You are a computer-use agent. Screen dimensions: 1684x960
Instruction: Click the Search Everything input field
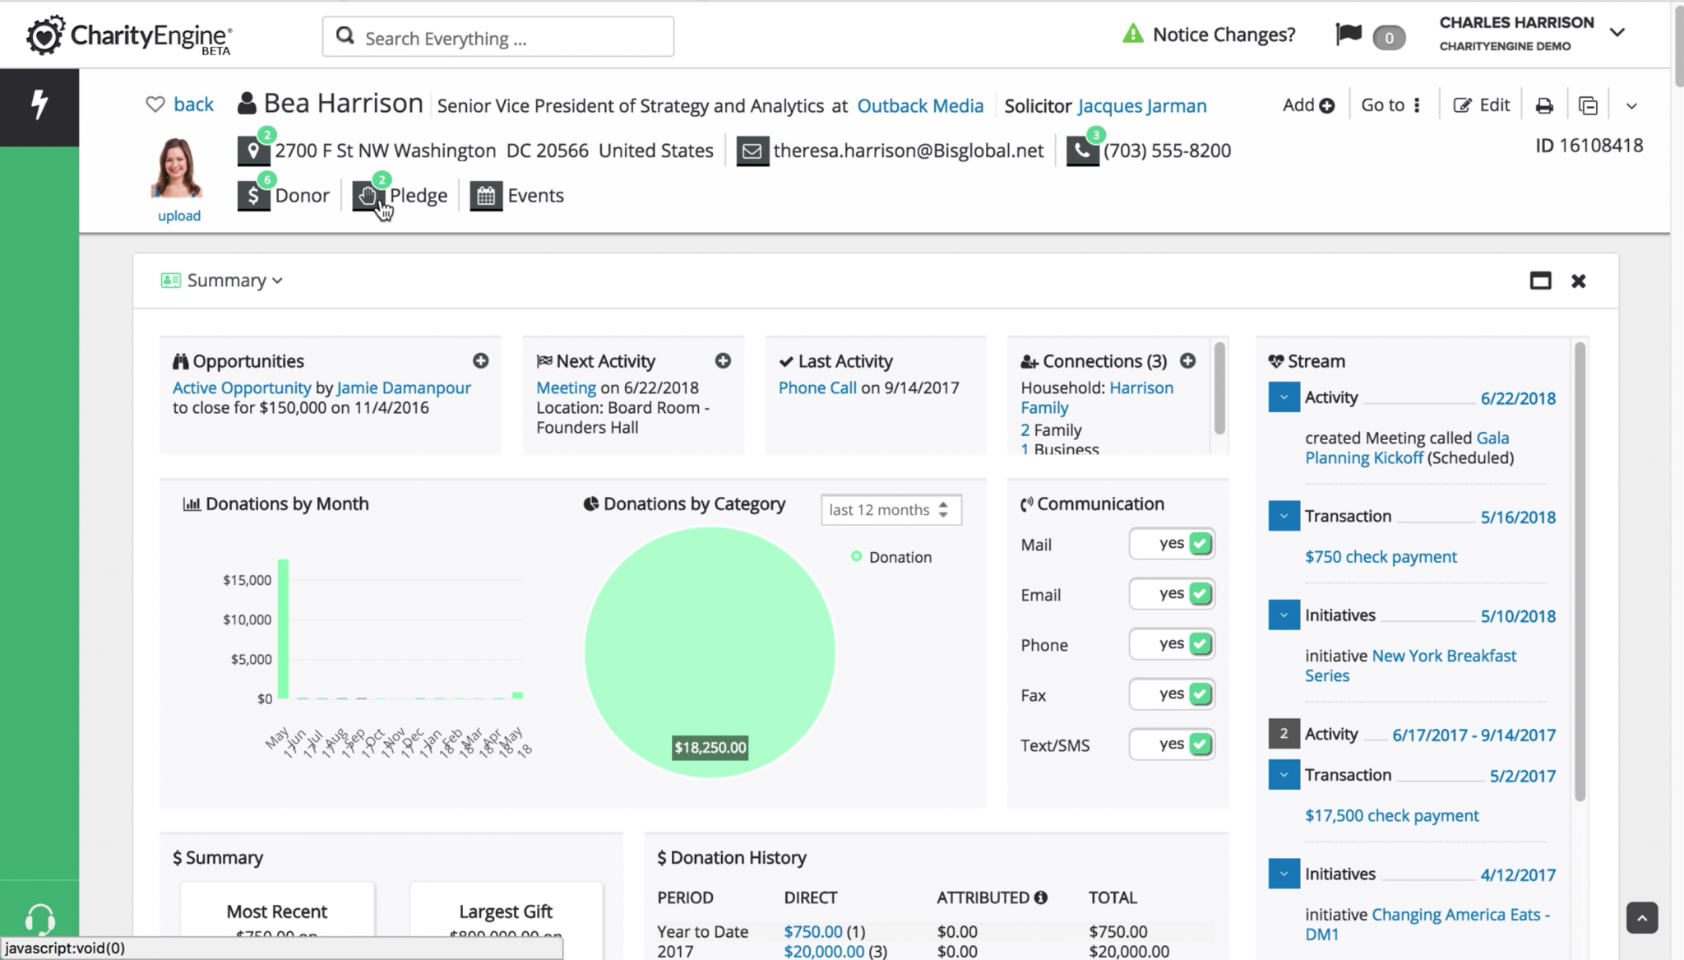click(498, 38)
